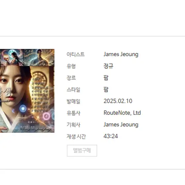This screenshot has height=185, width=185.
Task: Select the 팝 value beside 장르
Action: click(106, 78)
